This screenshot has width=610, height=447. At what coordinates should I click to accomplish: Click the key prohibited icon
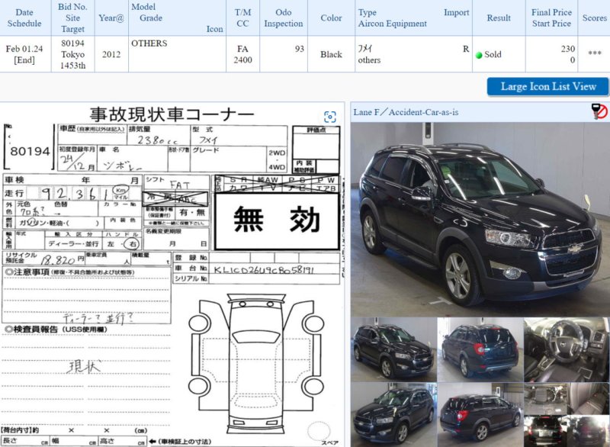[x=599, y=112]
